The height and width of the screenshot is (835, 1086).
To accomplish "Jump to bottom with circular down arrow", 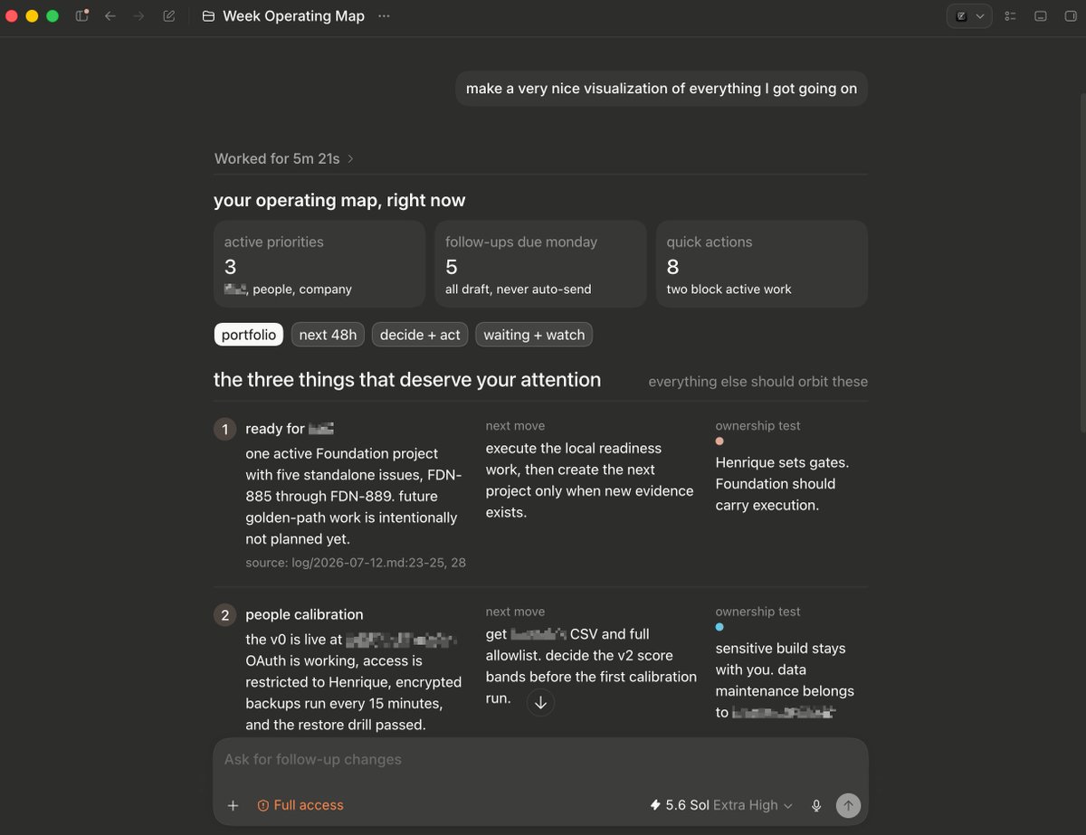I will click(x=540, y=702).
